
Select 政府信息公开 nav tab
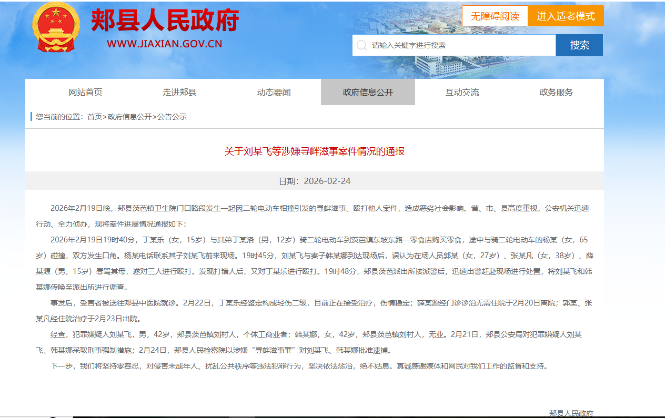click(x=368, y=93)
